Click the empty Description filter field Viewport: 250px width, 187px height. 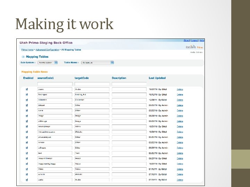[x=129, y=84]
